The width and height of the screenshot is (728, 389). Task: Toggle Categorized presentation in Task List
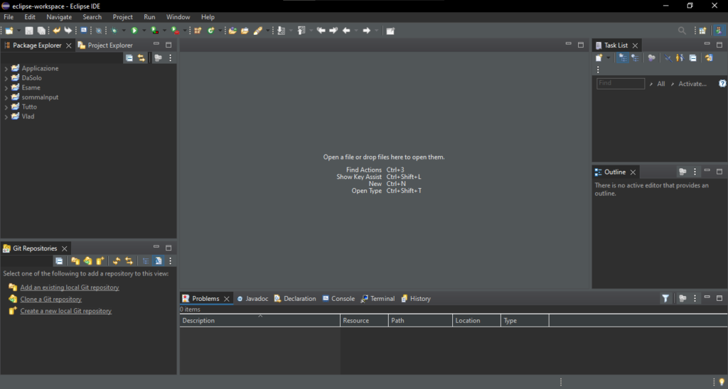click(x=623, y=58)
